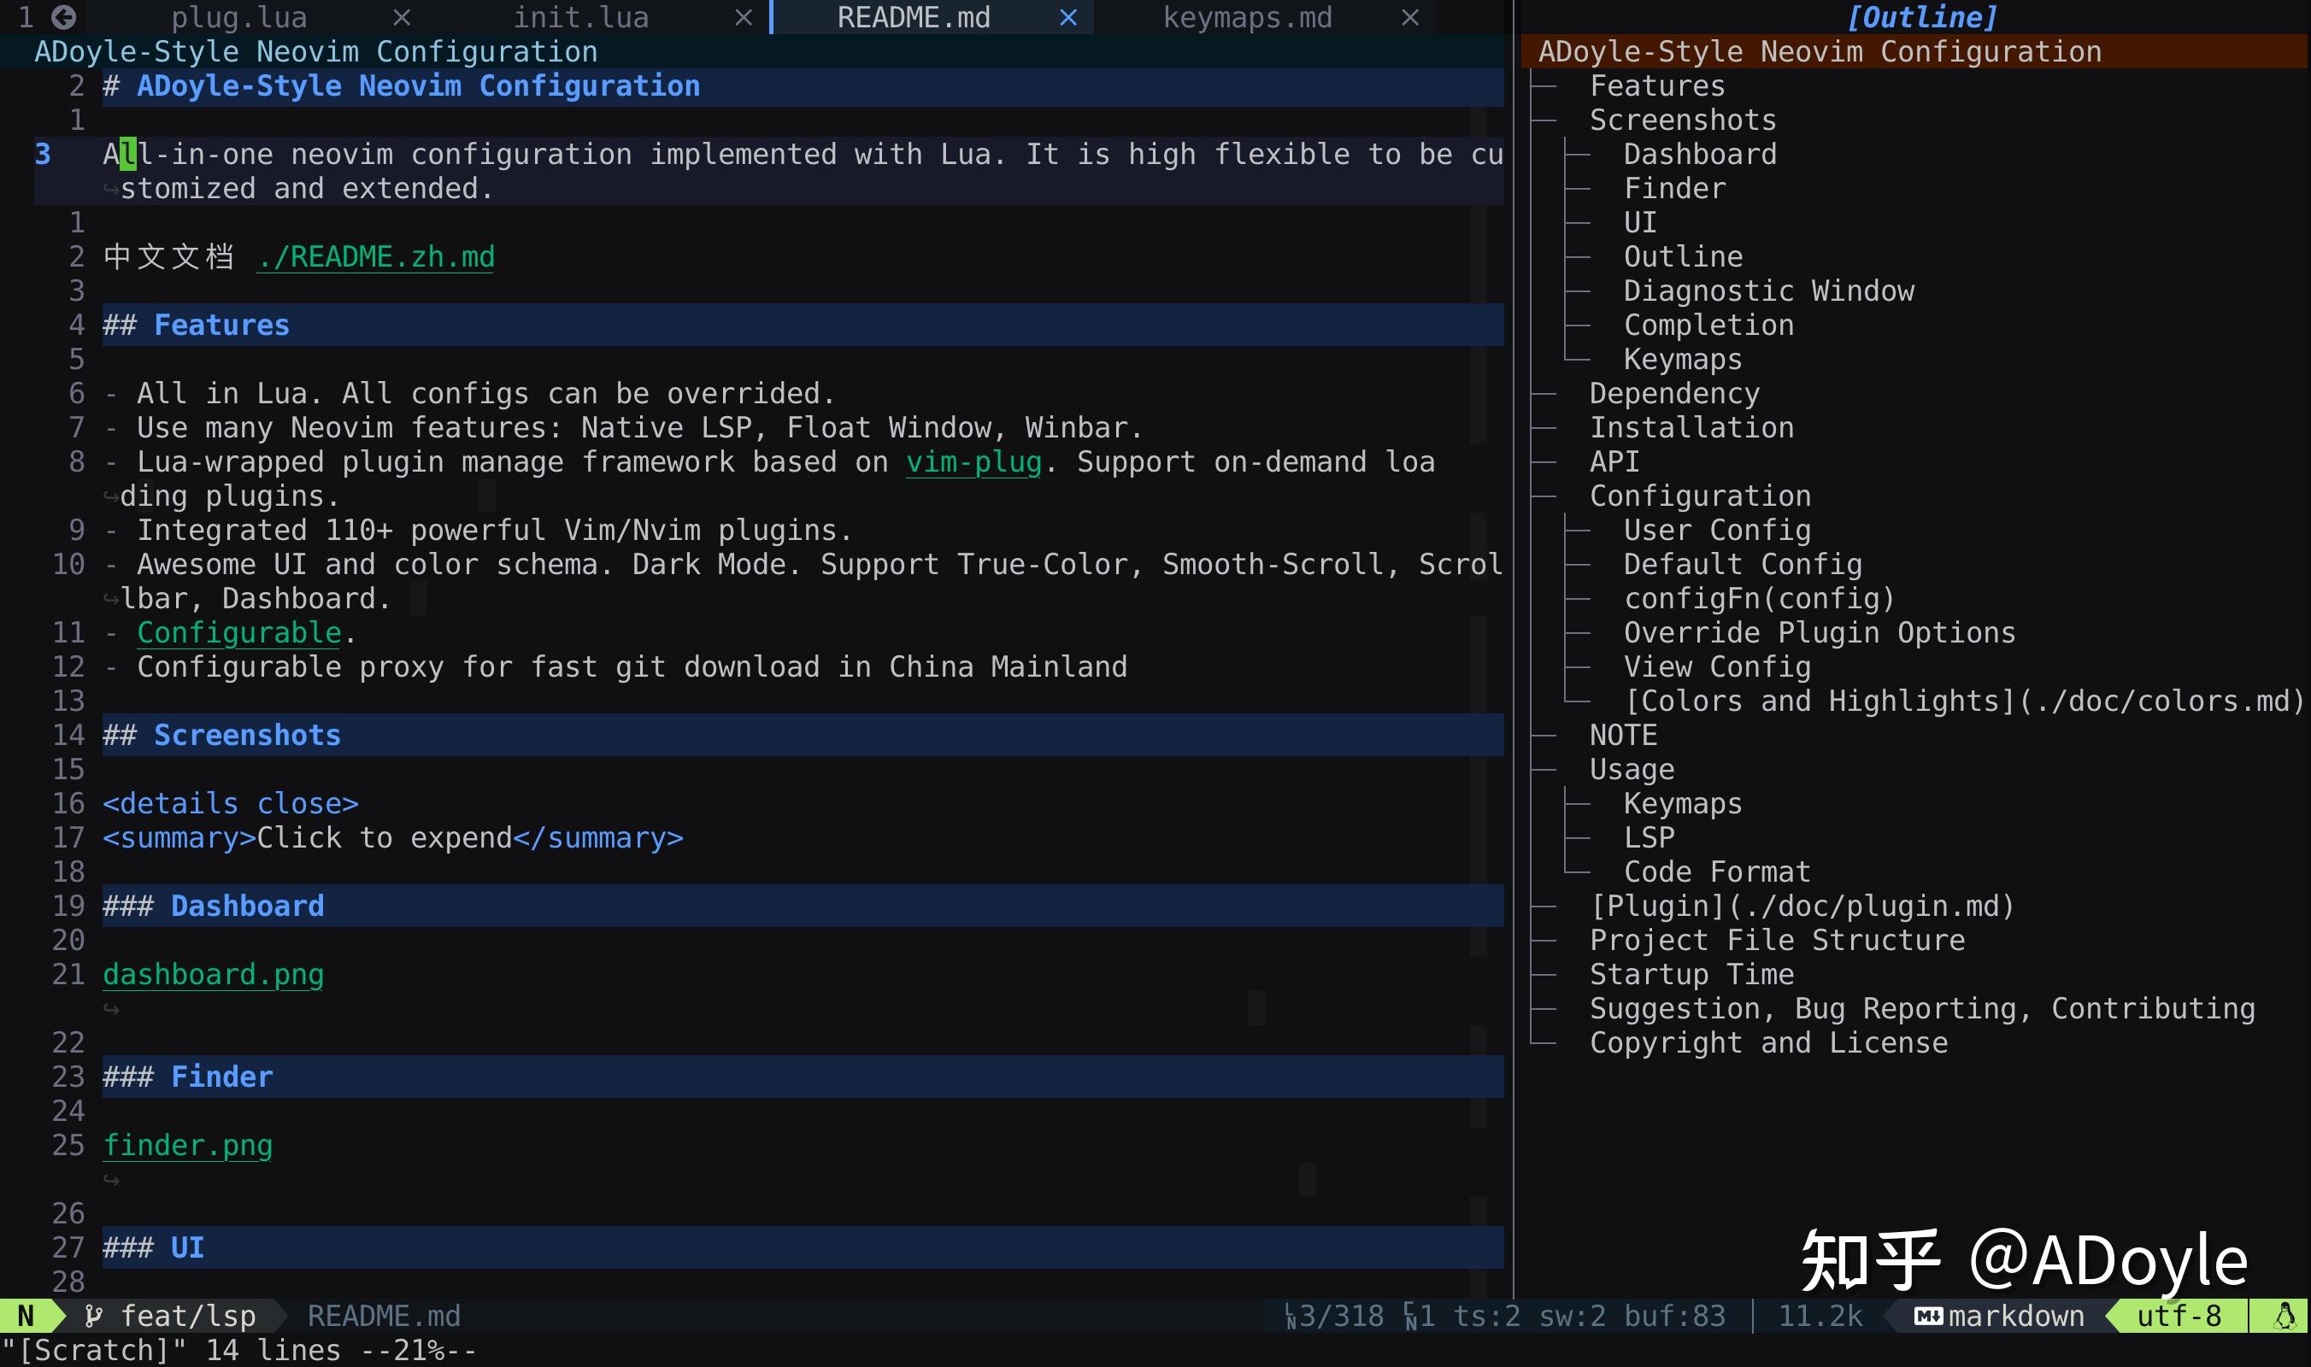The height and width of the screenshot is (1367, 2311).
Task: Click the Linux penguin icon in statusline
Action: point(2285,1316)
